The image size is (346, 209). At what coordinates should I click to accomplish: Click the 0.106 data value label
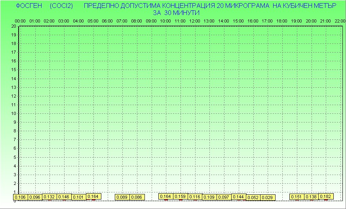click(21, 197)
